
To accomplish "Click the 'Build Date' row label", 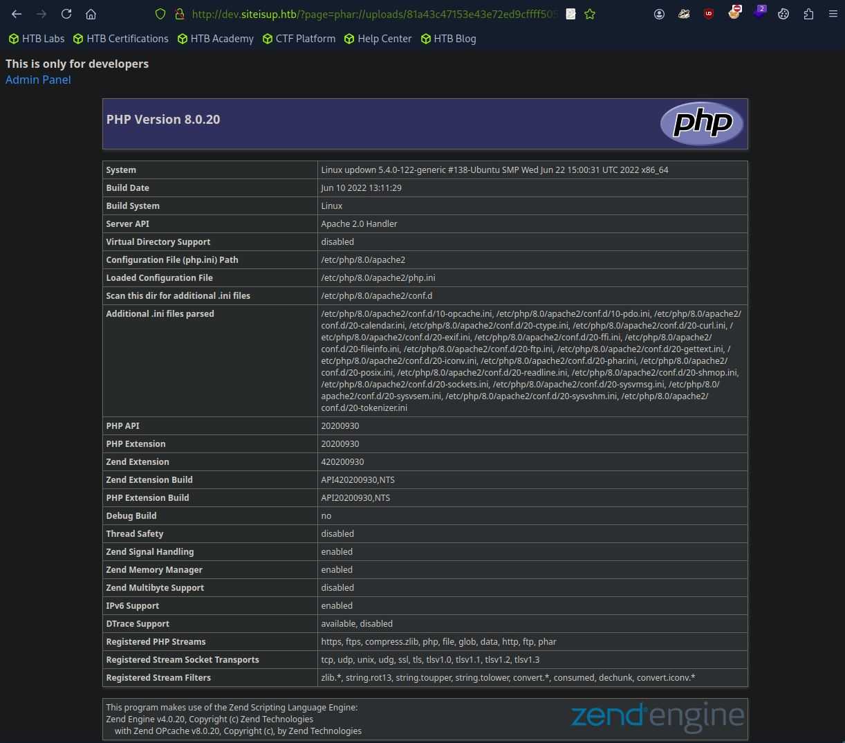I will [x=128, y=187].
